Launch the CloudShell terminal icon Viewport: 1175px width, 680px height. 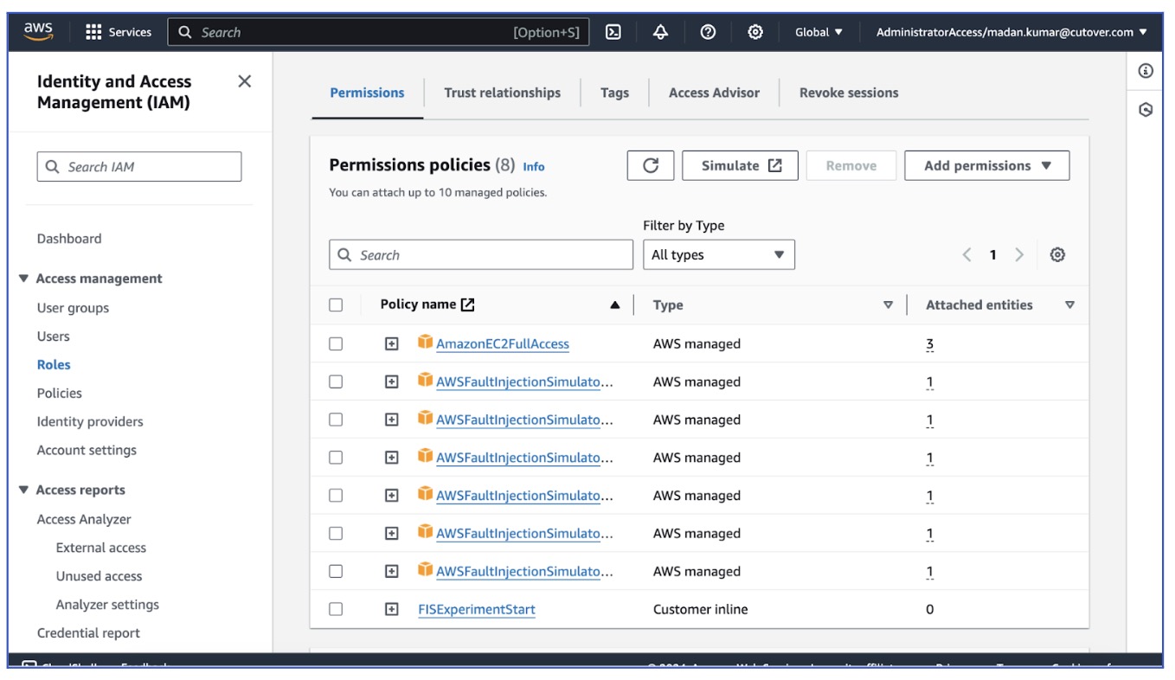[613, 32]
